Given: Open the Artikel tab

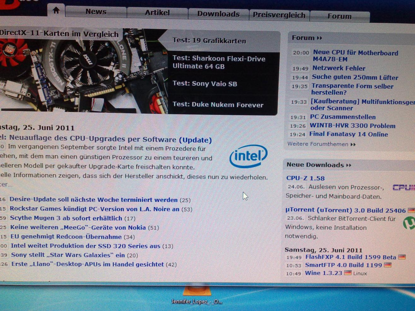Looking at the screenshot, I should pos(157,13).
